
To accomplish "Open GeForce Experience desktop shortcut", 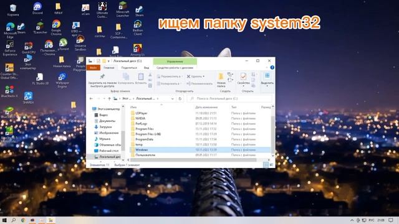I will point(10,49).
